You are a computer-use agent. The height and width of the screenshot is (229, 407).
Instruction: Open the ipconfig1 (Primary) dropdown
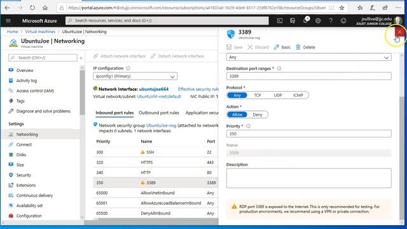pos(135,76)
